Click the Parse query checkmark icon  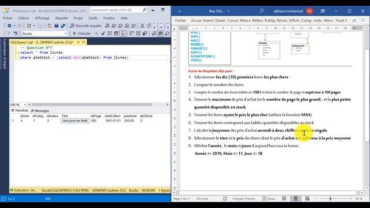coord(103,34)
